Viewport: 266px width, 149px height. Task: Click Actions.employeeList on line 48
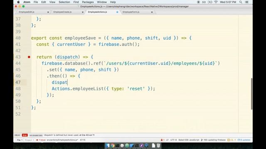click(78, 89)
